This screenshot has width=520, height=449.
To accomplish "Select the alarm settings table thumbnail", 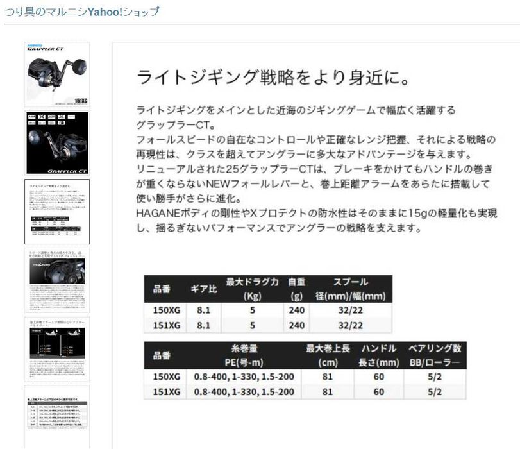I will (57, 417).
